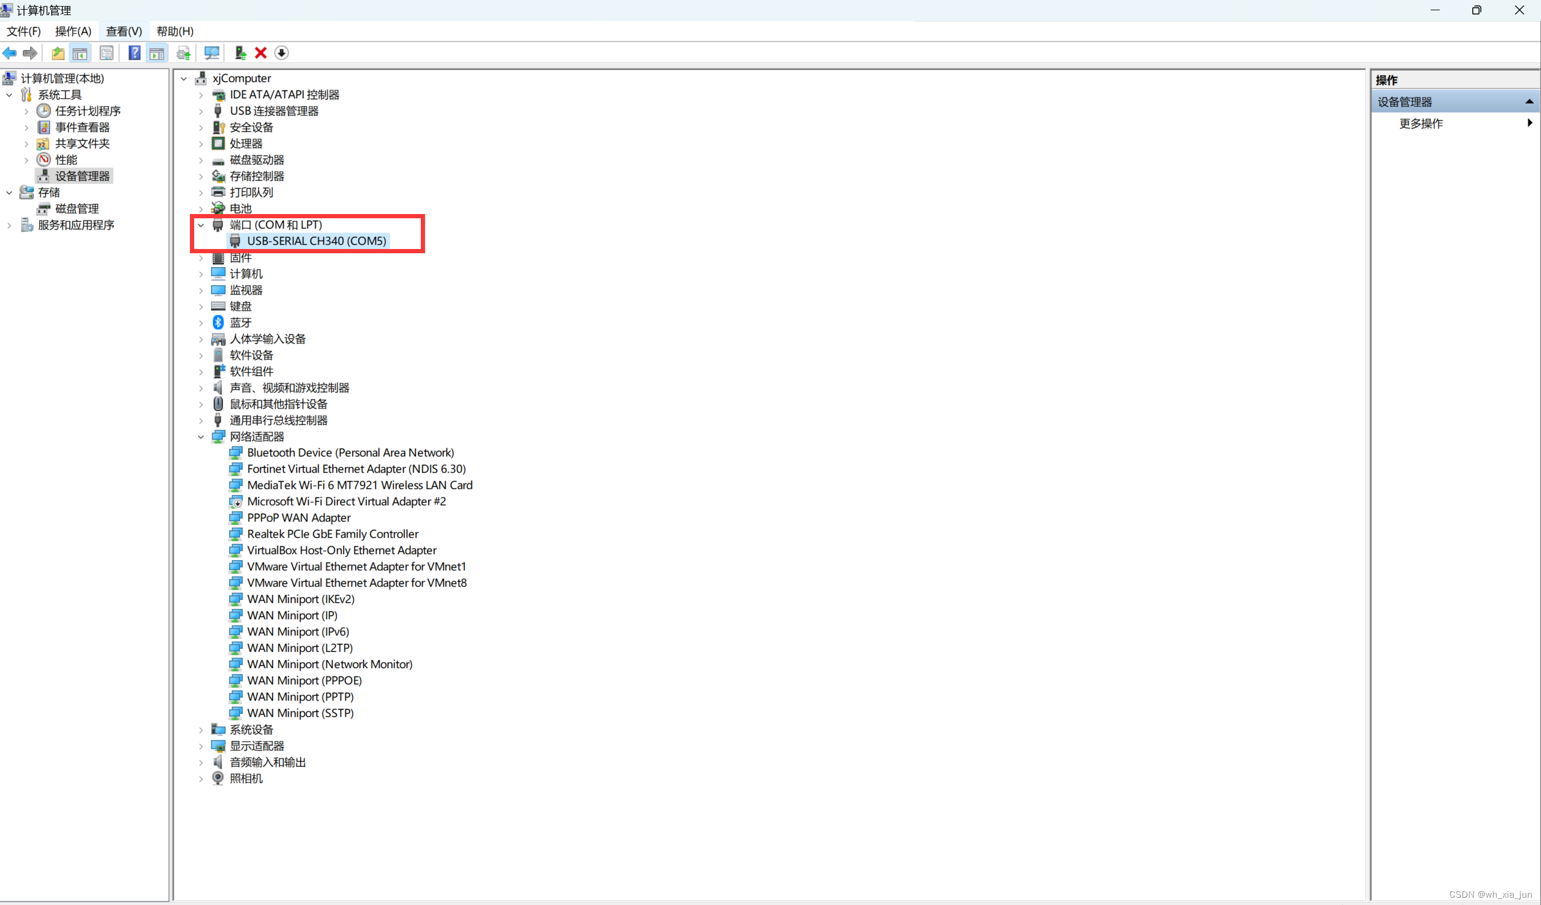Image resolution: width=1541 pixels, height=905 pixels.
Task: Click the black down-arrow disable device icon
Action: click(282, 53)
